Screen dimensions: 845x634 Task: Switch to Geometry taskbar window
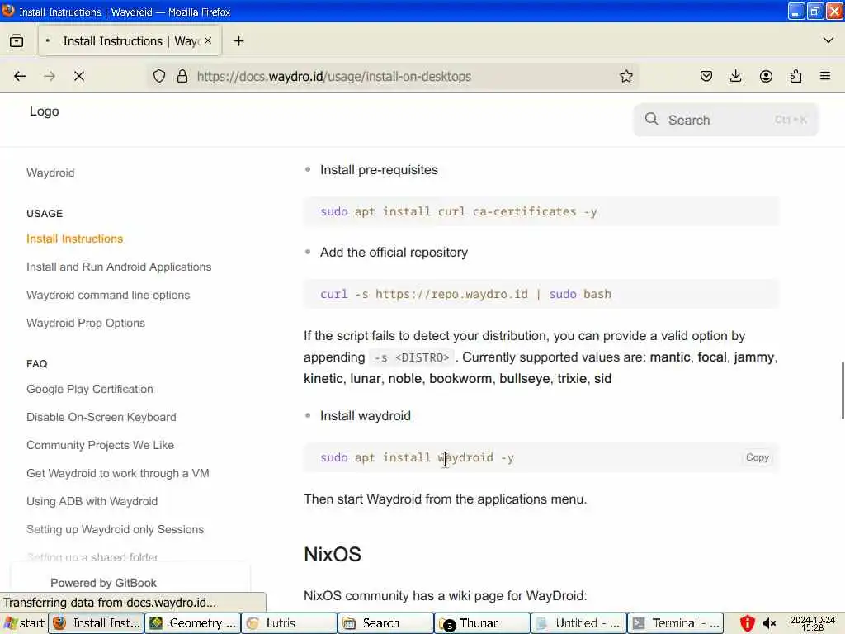coord(192,623)
